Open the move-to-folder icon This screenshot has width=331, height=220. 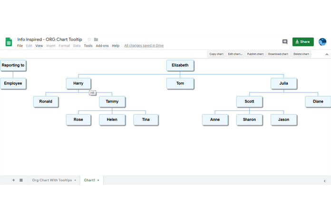click(x=96, y=39)
